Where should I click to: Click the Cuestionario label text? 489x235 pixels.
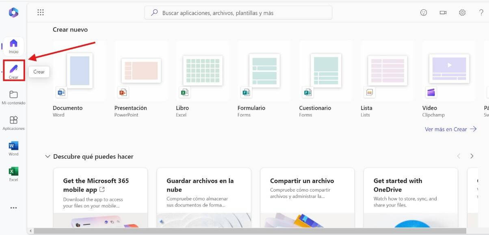coord(315,108)
